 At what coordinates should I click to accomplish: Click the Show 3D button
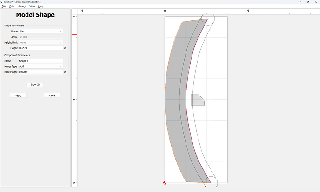[35, 85]
